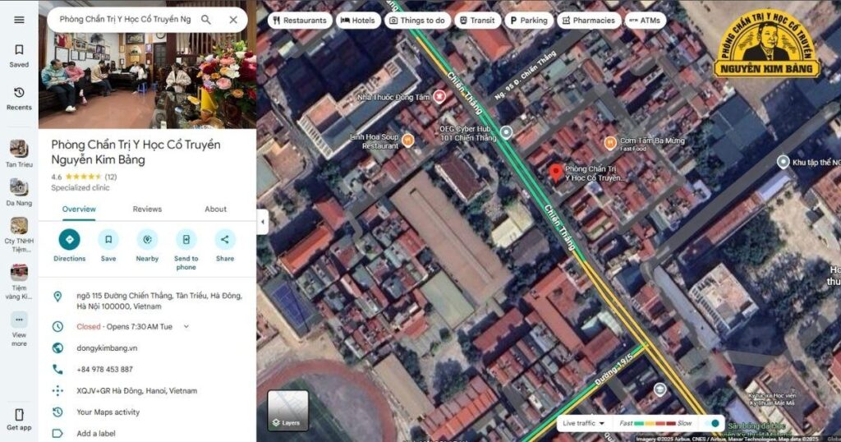Viewport: 841px width, 442px height.
Task: Click the Directions button icon
Action: 69,240
